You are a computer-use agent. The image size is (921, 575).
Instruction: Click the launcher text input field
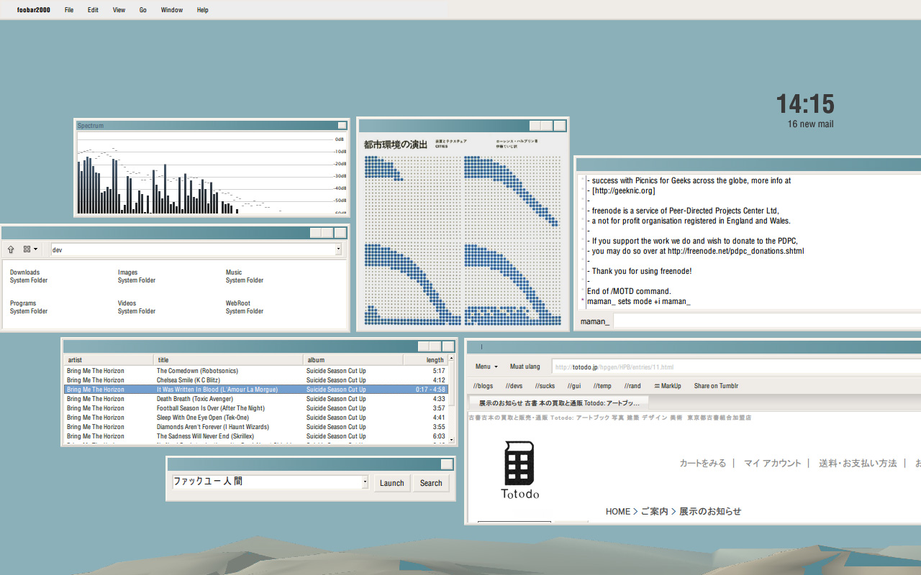(x=266, y=482)
